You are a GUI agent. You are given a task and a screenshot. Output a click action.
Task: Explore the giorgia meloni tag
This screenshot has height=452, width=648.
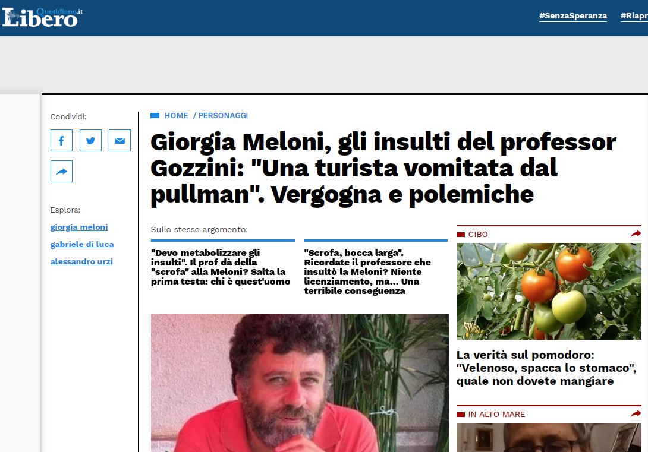point(79,227)
